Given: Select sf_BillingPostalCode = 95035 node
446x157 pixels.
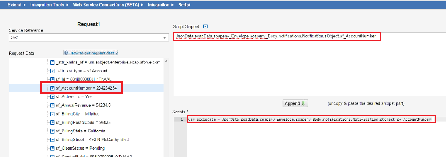Looking at the screenshot, I should point(83,123).
